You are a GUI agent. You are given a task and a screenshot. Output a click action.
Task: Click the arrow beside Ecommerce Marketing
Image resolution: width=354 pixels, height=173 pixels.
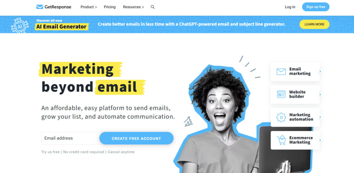[320, 140]
